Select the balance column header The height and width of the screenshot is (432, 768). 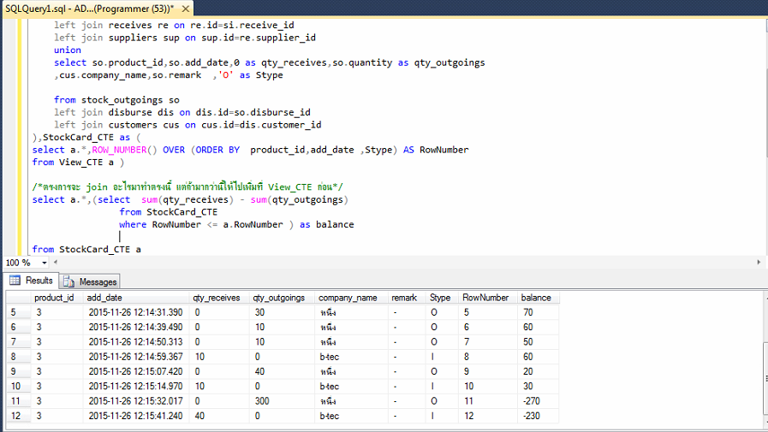pos(535,298)
